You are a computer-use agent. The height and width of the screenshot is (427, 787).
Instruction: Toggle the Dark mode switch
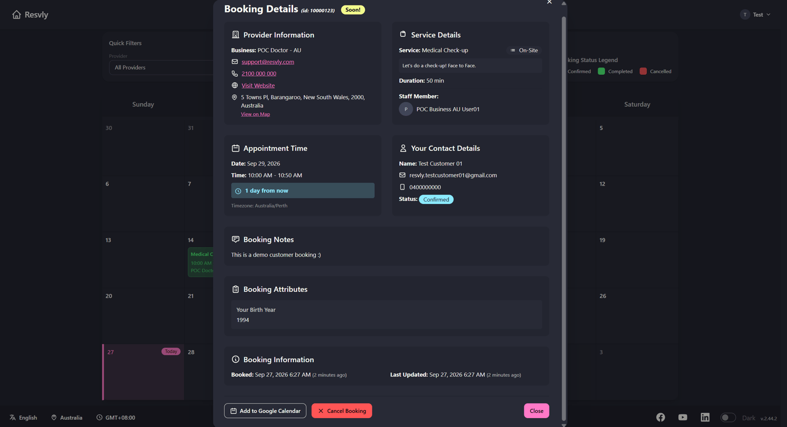tap(728, 418)
